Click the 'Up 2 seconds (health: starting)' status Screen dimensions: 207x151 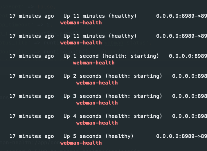coord(113,76)
